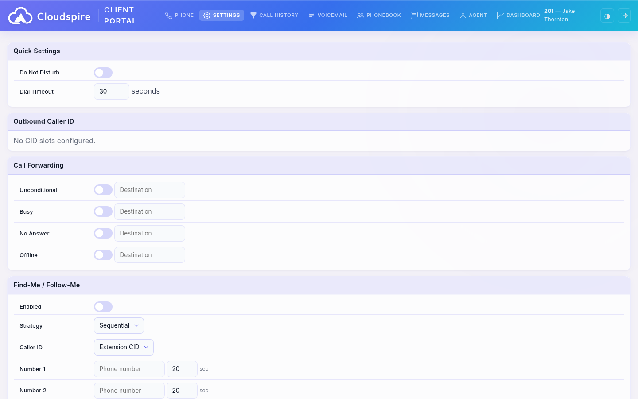Select the Settings tab in the navbar

pos(222,15)
